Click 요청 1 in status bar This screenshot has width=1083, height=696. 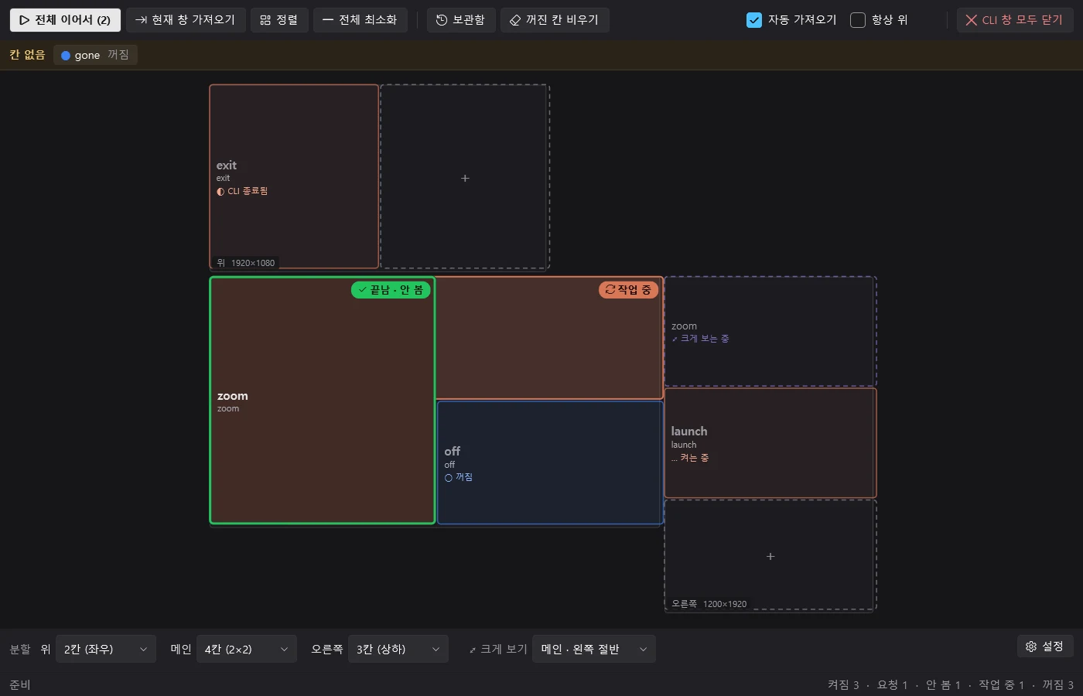pyautogui.click(x=892, y=685)
